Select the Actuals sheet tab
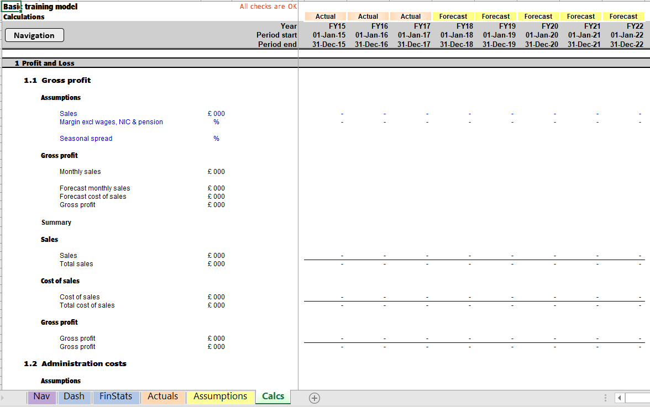The height and width of the screenshot is (407, 650). (x=162, y=397)
